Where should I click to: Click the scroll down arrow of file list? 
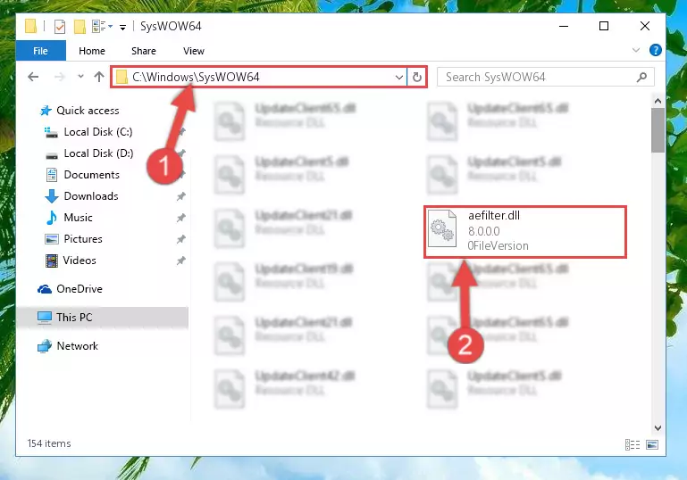pyautogui.click(x=658, y=427)
